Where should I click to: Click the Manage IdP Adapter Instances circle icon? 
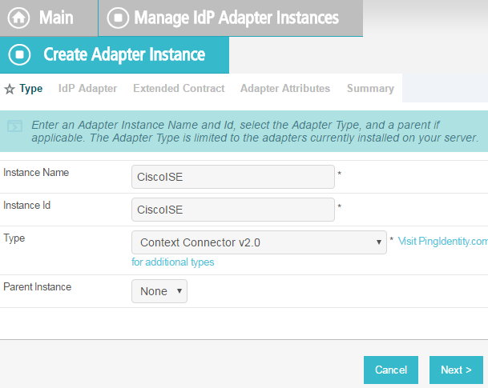point(118,18)
